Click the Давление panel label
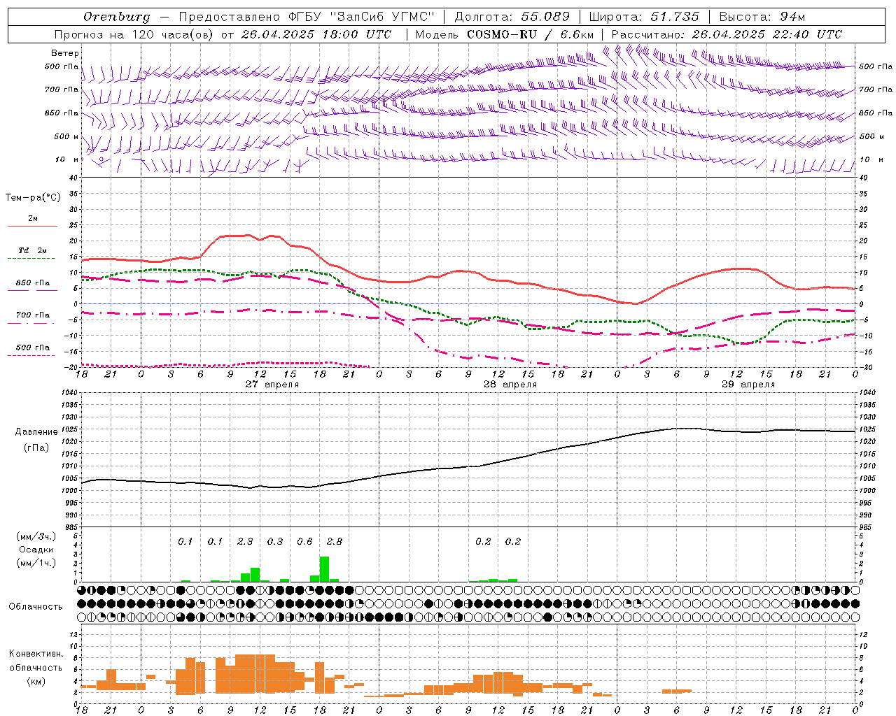 click(36, 432)
